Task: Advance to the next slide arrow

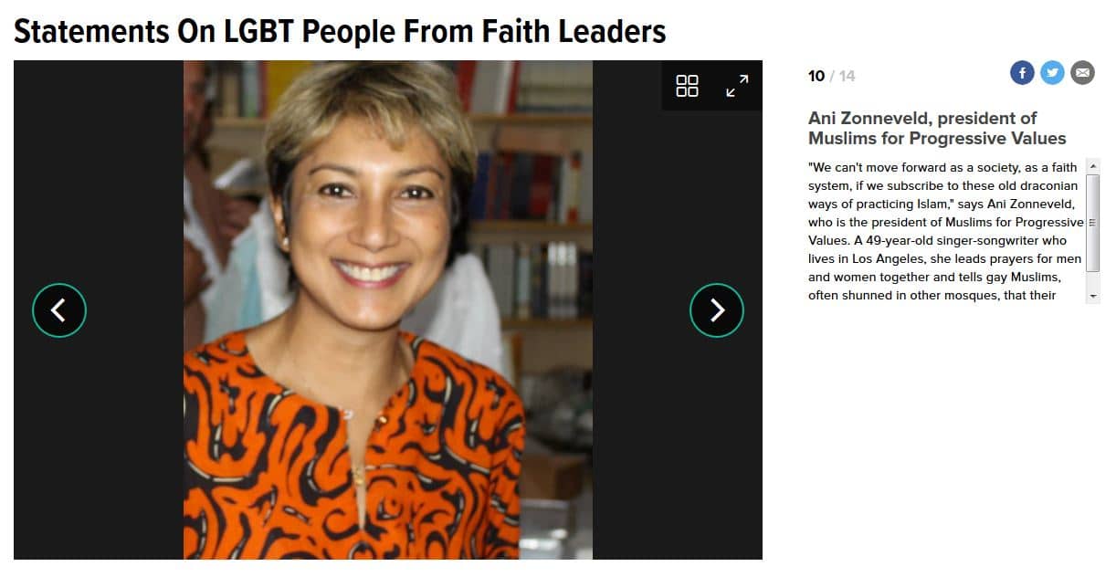Action: tap(717, 310)
